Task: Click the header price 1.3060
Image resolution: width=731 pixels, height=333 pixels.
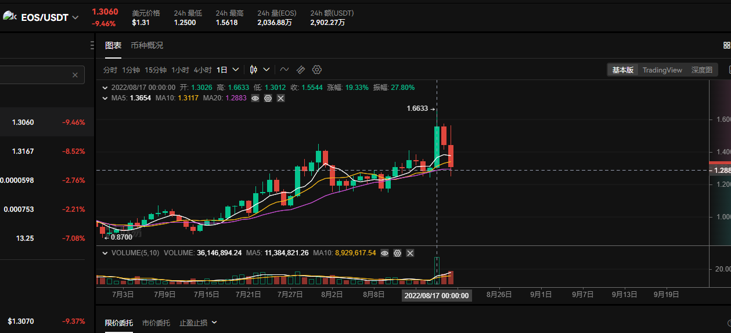Action: [x=105, y=12]
